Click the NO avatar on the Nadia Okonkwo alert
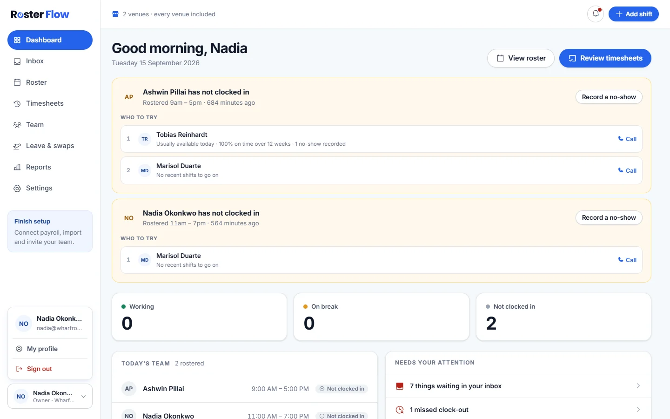This screenshot has height=419, width=670. pyautogui.click(x=129, y=218)
